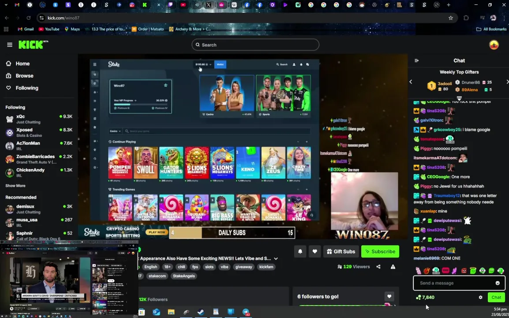Click the notification bell button under the stream

tap(300, 251)
